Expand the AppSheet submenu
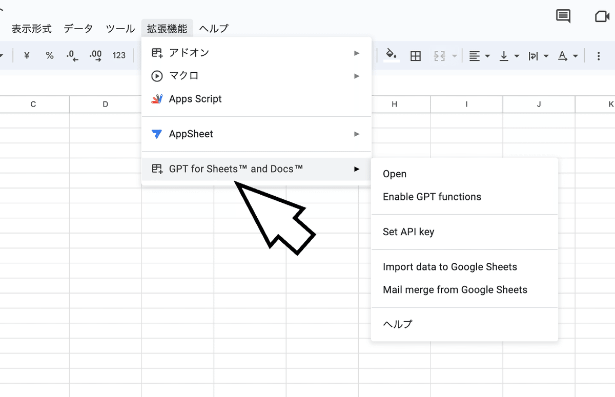The height and width of the screenshot is (397, 615). tap(256, 134)
